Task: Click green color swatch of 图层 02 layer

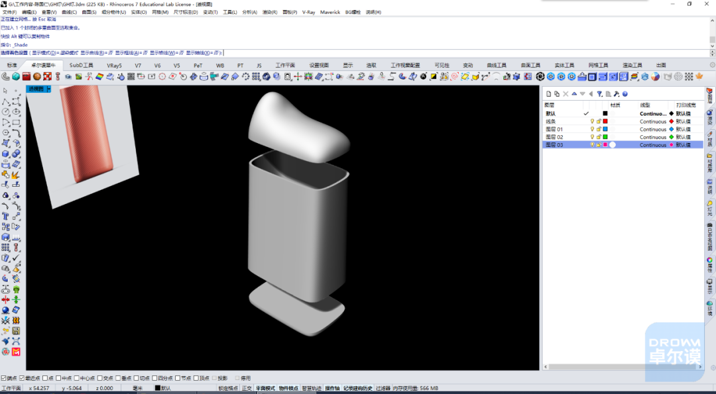Action: [605, 137]
